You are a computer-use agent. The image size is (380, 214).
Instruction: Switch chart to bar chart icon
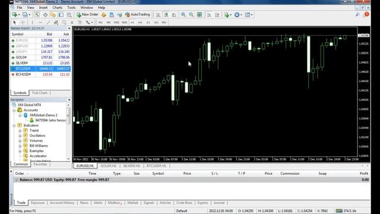click(x=158, y=15)
